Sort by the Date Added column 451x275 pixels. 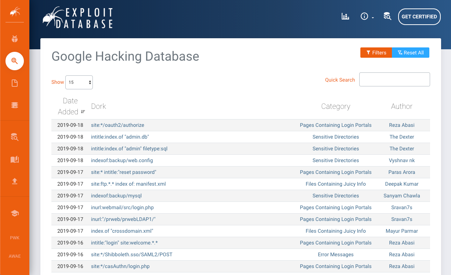click(70, 106)
